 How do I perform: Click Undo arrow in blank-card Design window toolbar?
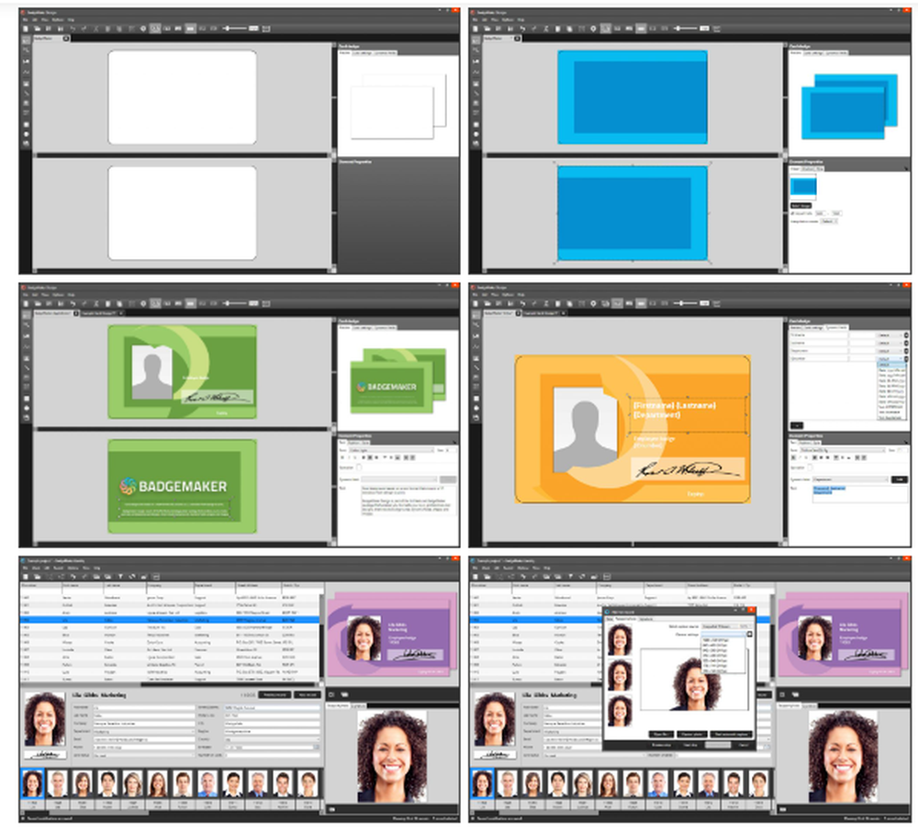point(73,28)
